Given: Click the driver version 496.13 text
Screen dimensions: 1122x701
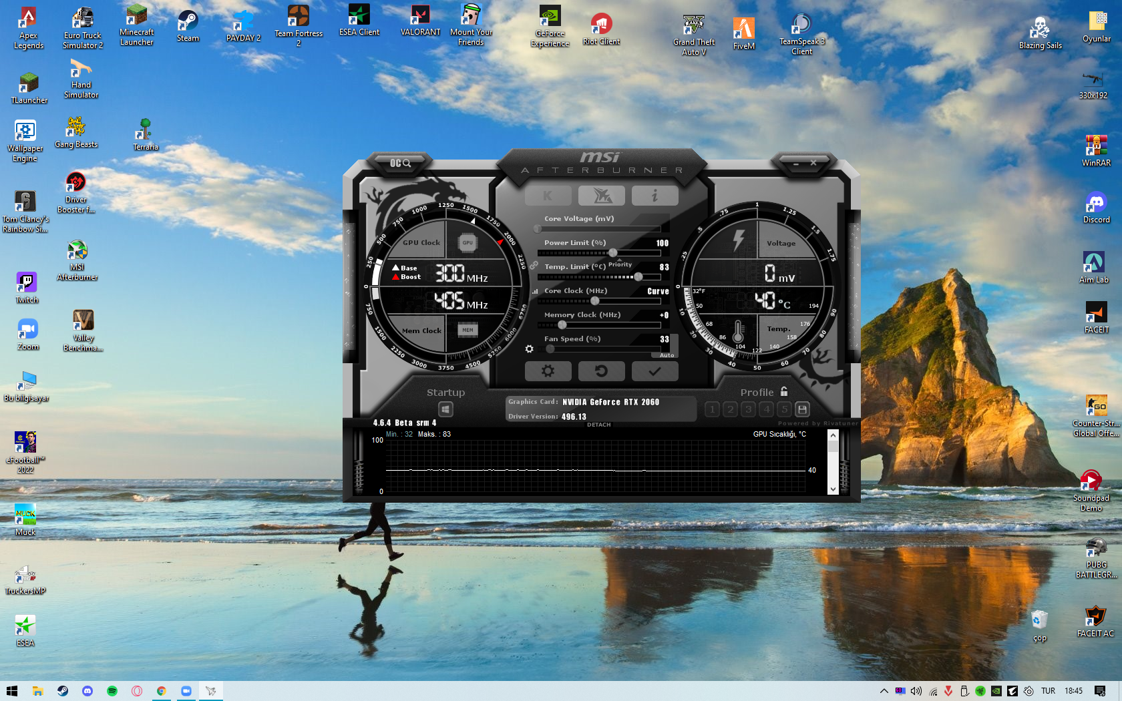Looking at the screenshot, I should (x=574, y=417).
